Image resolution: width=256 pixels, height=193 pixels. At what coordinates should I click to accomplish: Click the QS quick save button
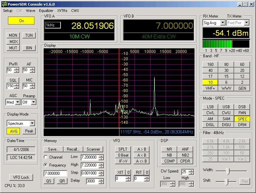[49, 181]
